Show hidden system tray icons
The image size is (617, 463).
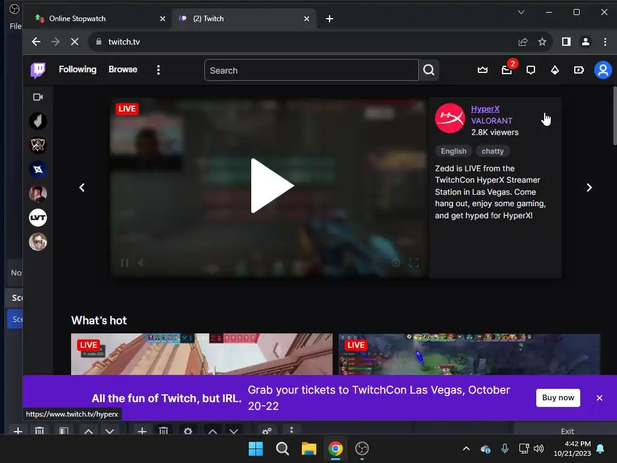pos(466,449)
